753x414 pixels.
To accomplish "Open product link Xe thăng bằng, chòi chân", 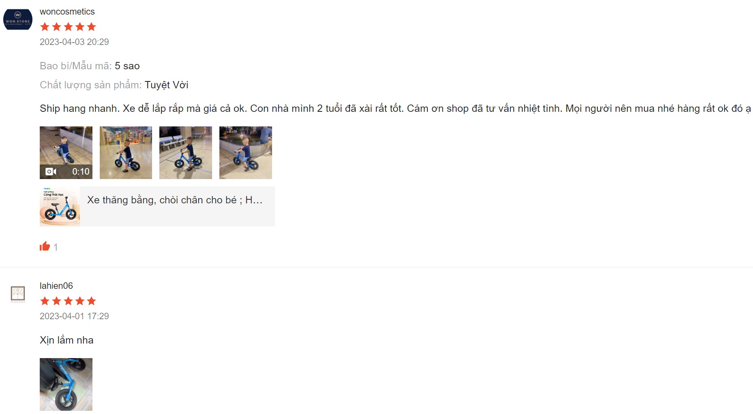I will pos(175,200).
